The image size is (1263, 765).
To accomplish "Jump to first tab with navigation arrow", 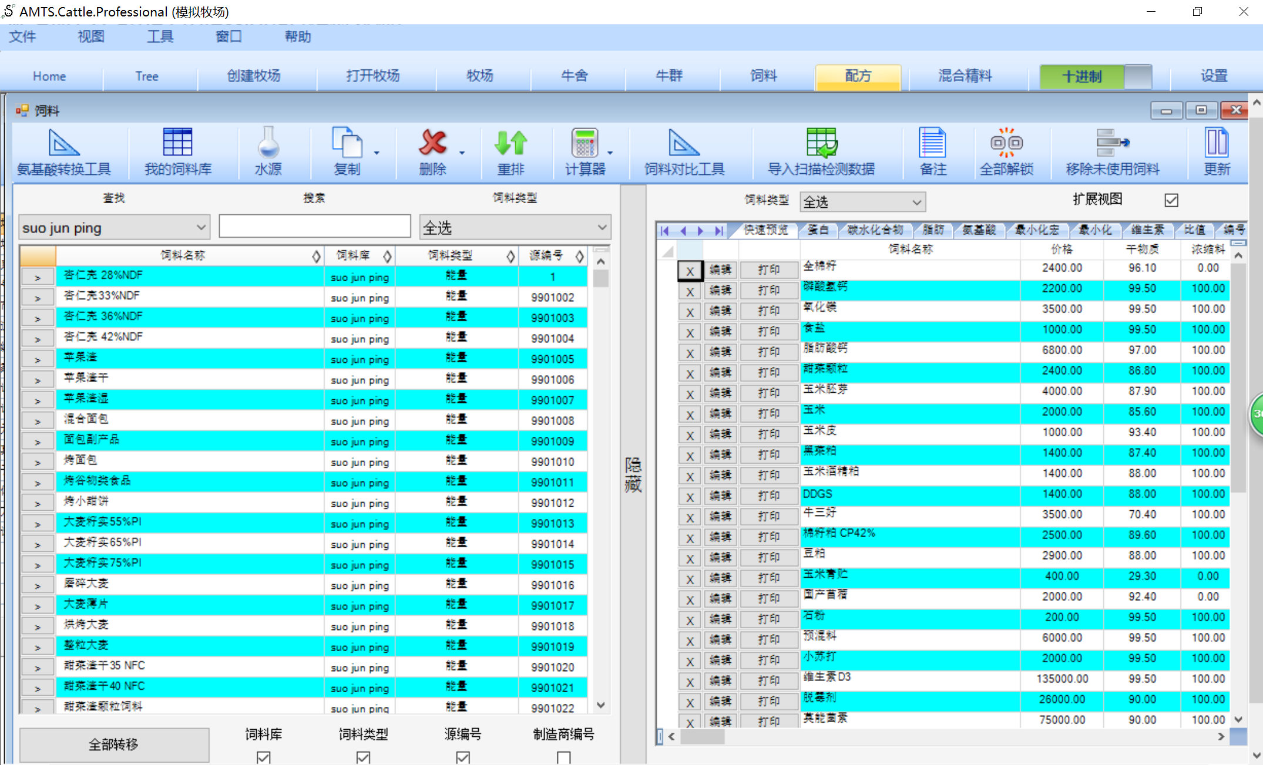I will pyautogui.click(x=664, y=231).
